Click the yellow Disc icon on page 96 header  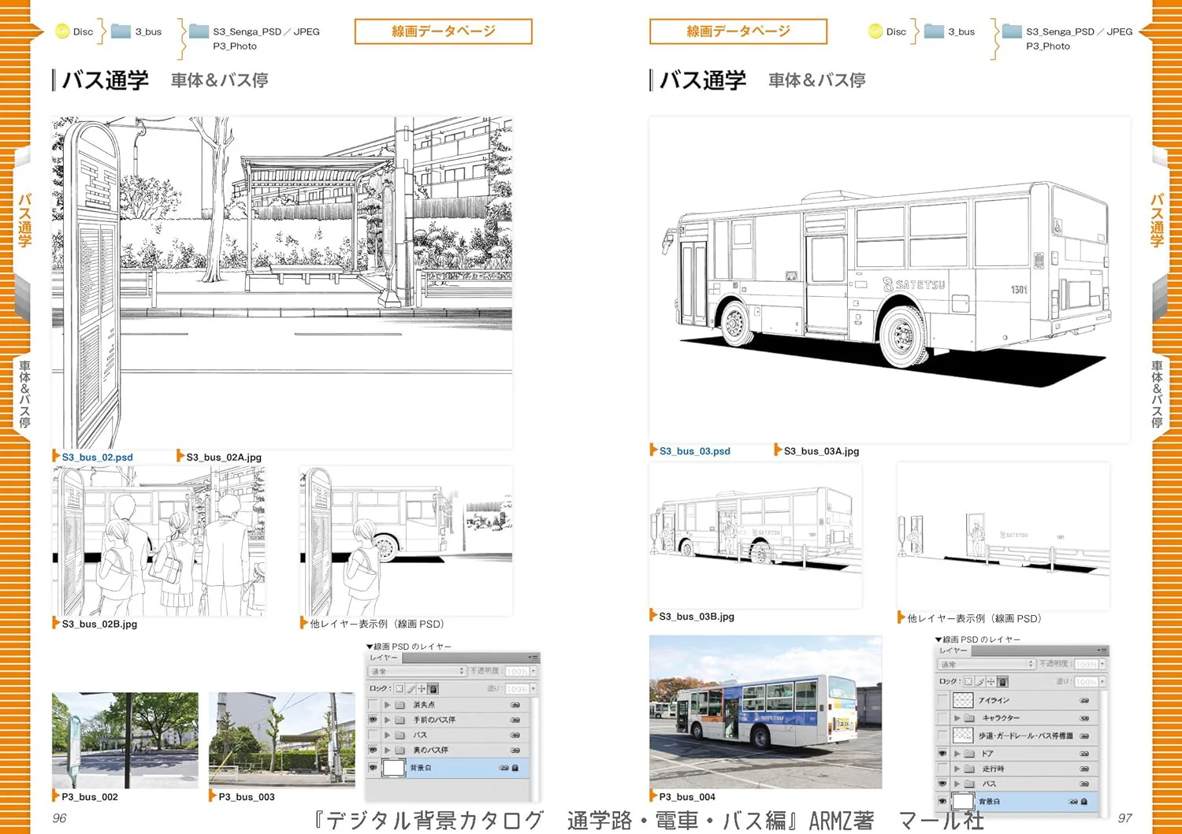pos(62,32)
